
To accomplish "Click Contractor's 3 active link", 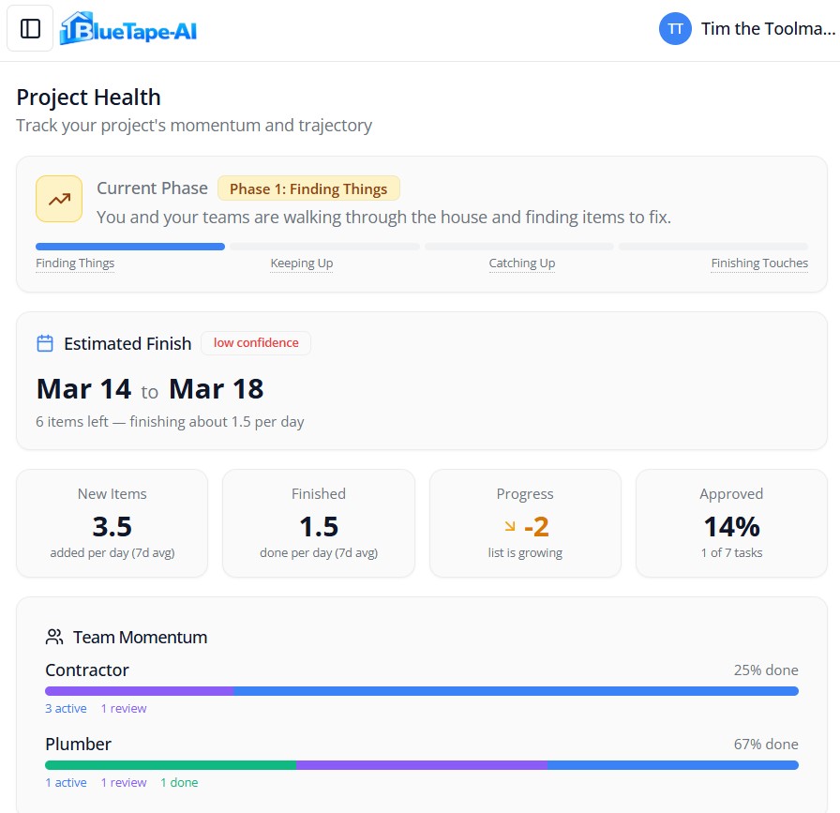I will pos(66,709).
